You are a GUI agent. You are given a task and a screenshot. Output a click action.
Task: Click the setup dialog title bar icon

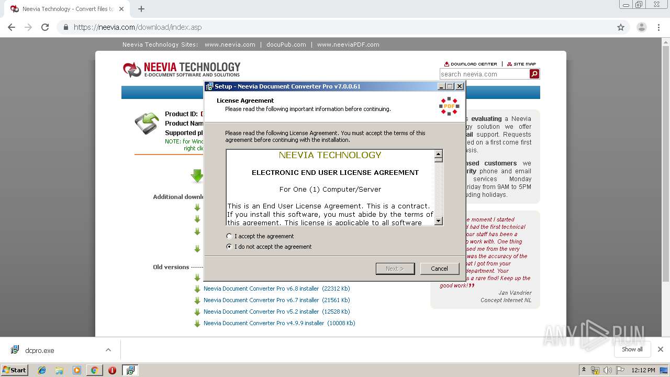coord(209,86)
